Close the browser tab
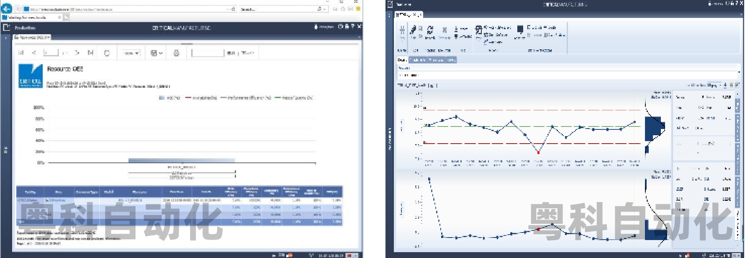Viewport: 745px width, 258px height. pyautogui.click(x=59, y=18)
